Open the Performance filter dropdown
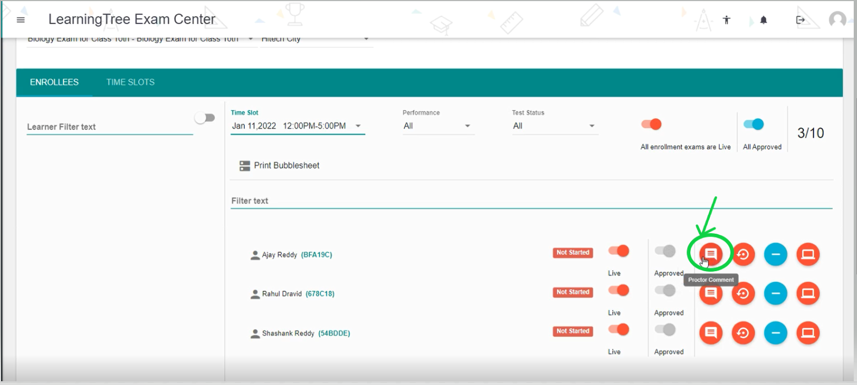Screen dimensions: 857x385 (437, 126)
